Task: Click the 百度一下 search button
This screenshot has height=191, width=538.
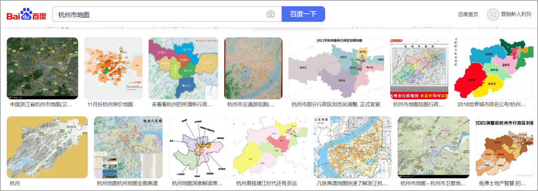Action: [303, 14]
